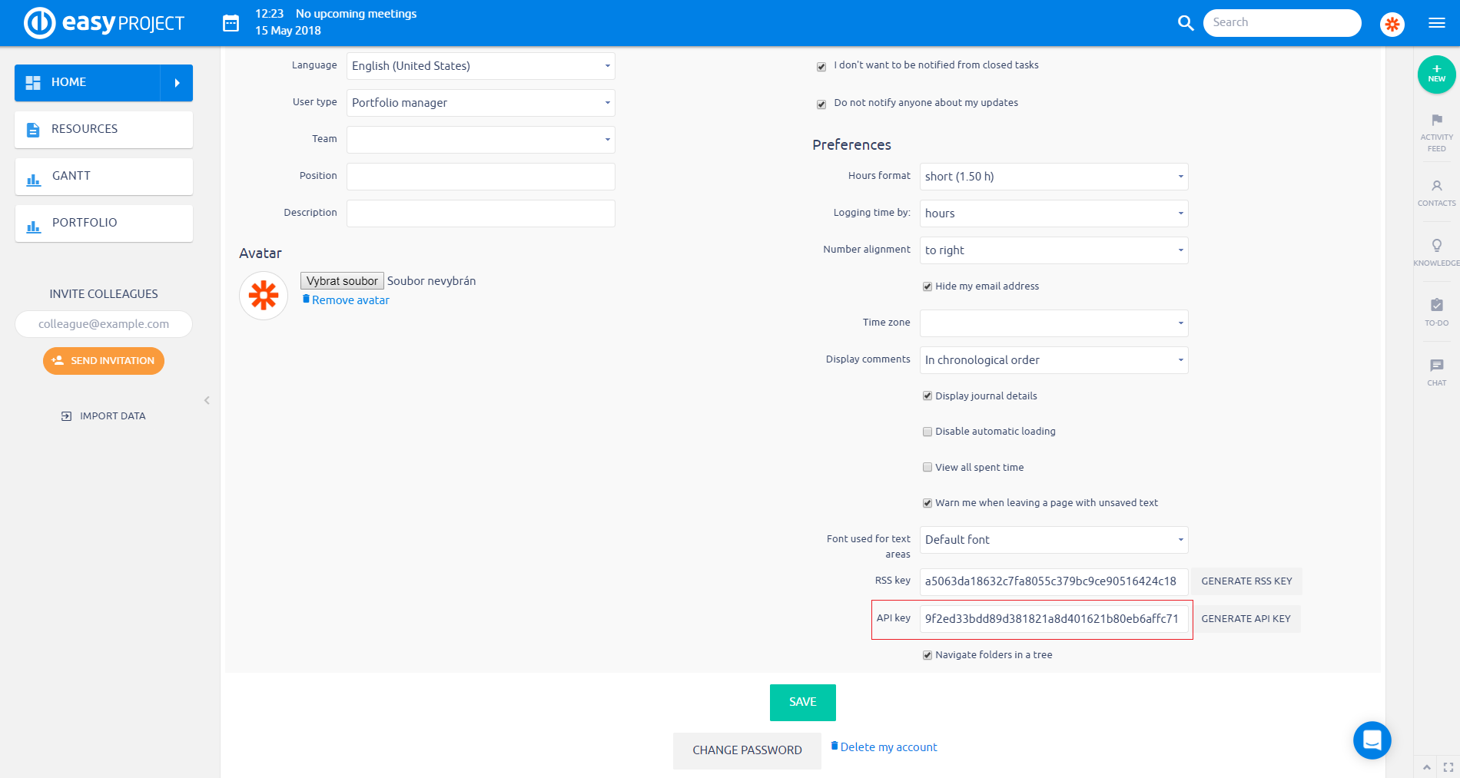Click Remove avatar link
Viewport: 1460px width, 778px height.
pyautogui.click(x=346, y=300)
